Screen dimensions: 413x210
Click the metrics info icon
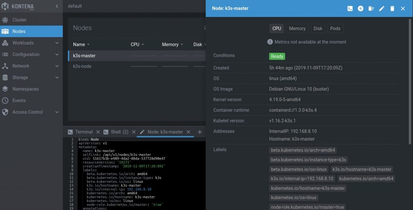tap(270, 42)
